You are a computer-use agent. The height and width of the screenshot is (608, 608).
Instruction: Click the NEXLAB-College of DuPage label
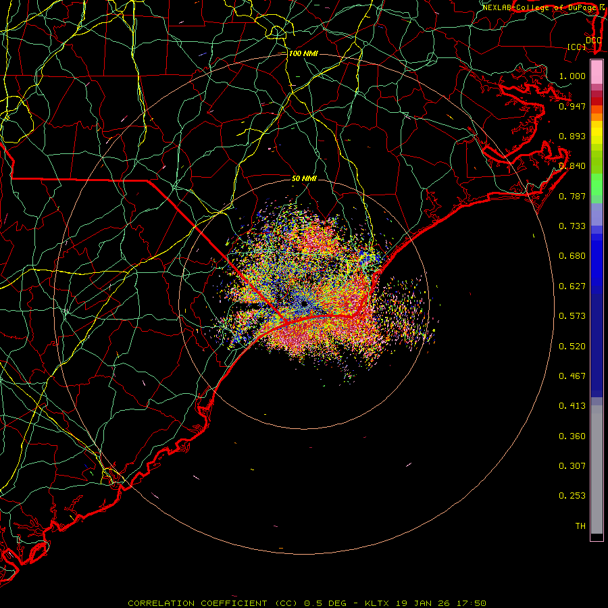point(539,7)
